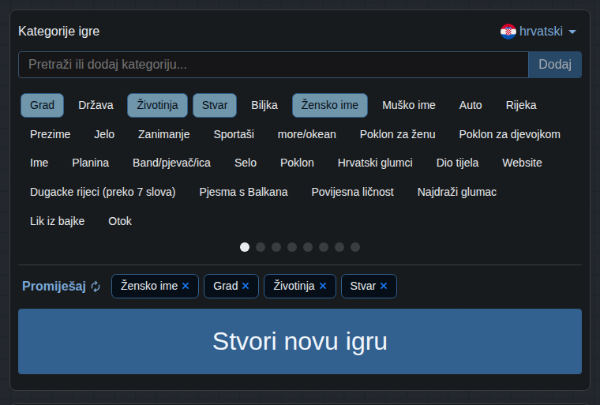Select the Selo category
This screenshot has width=600, height=405.
pyautogui.click(x=246, y=163)
